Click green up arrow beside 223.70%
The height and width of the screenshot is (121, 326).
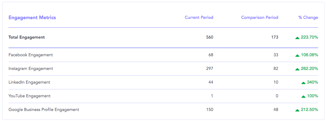coord(297,38)
